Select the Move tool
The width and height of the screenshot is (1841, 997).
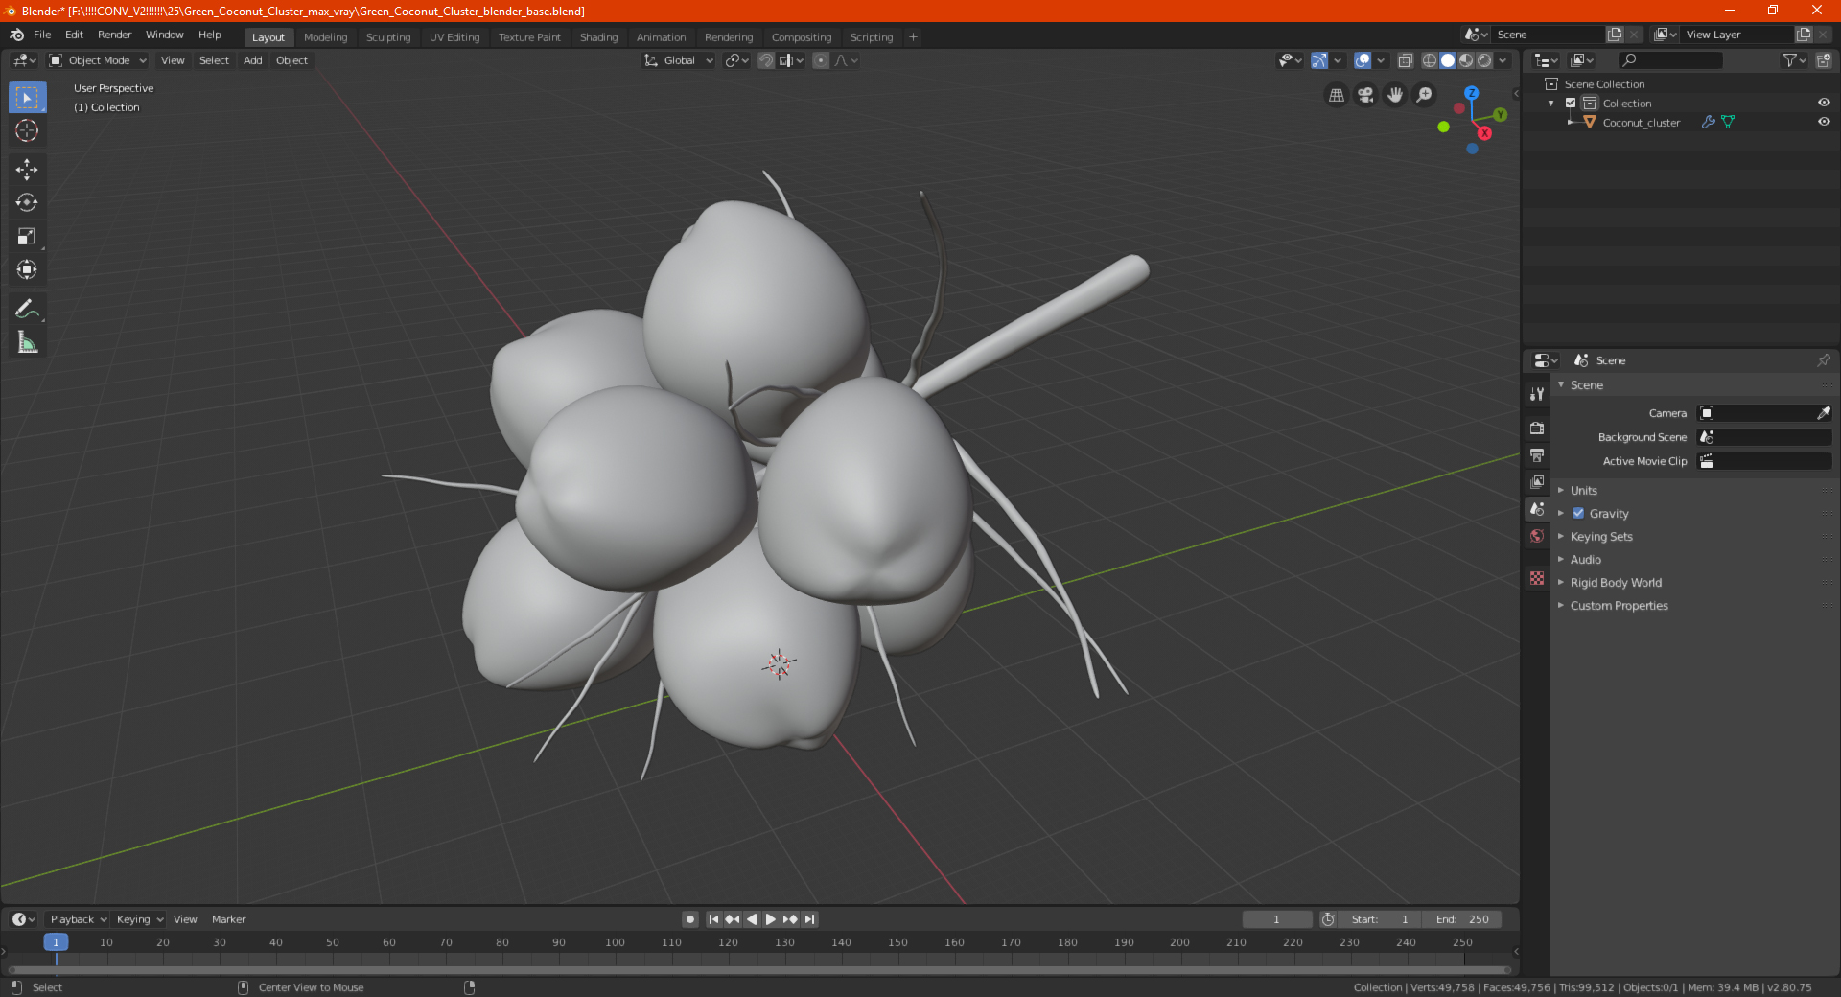point(27,170)
